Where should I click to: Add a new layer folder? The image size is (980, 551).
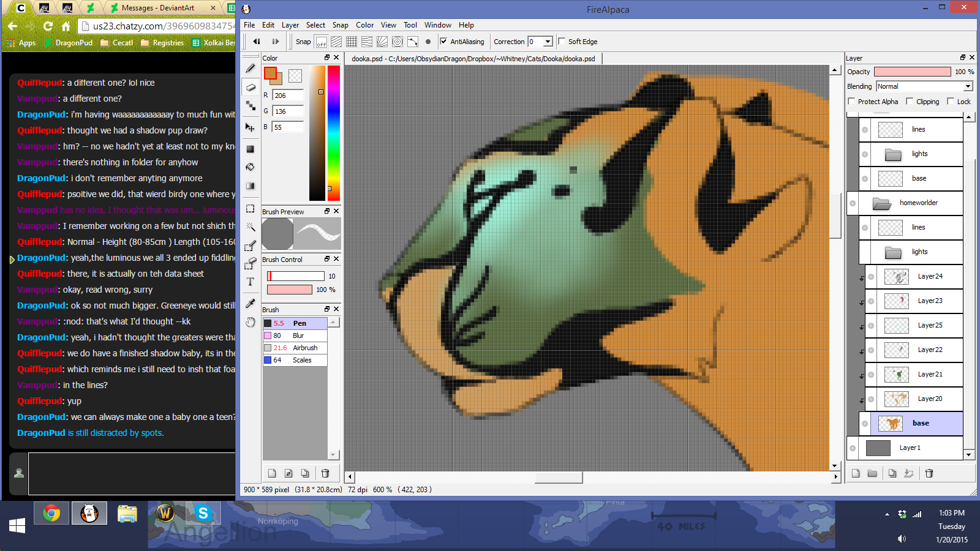872,473
